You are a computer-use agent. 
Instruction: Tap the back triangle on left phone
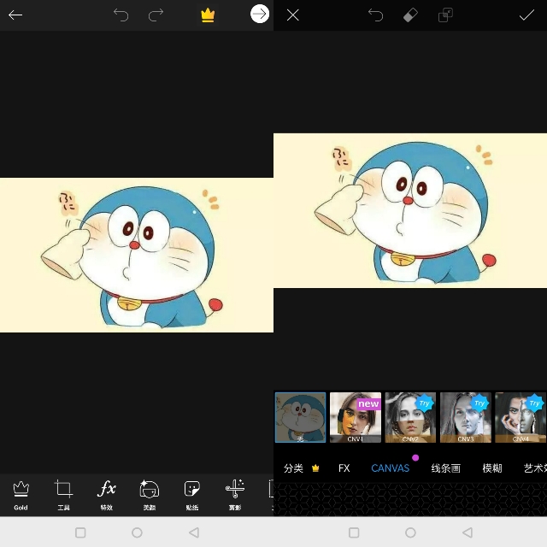194,532
